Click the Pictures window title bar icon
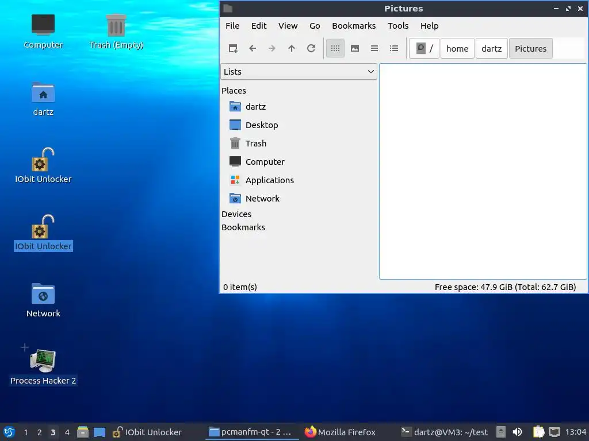589x441 pixels. point(228,8)
